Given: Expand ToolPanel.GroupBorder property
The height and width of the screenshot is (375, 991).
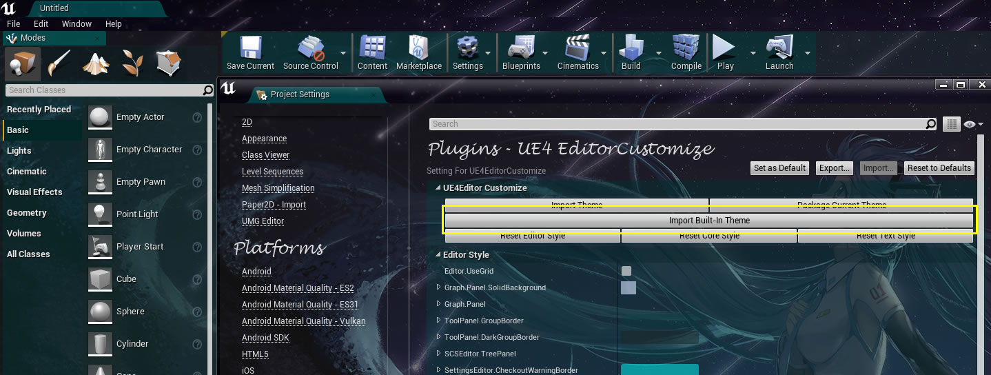Looking at the screenshot, I should 439,321.
